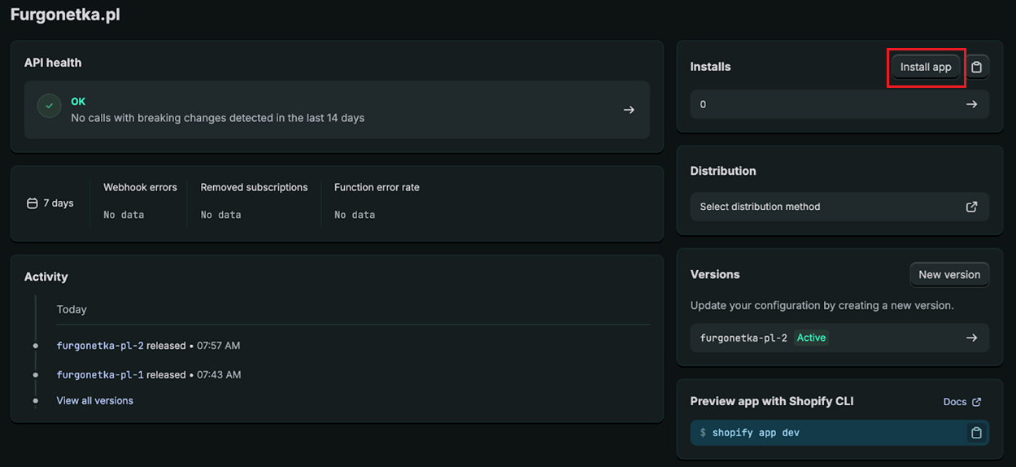Copy install link with clipboard icon

click(977, 67)
